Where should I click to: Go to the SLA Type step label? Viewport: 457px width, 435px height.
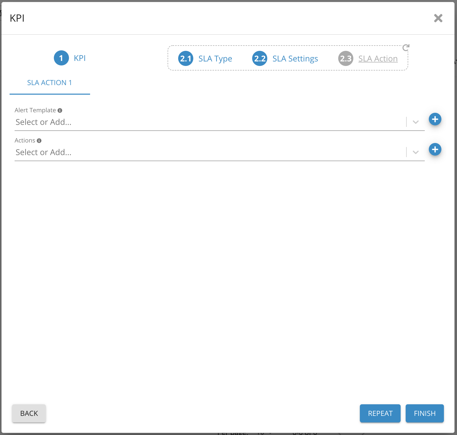[x=215, y=59]
